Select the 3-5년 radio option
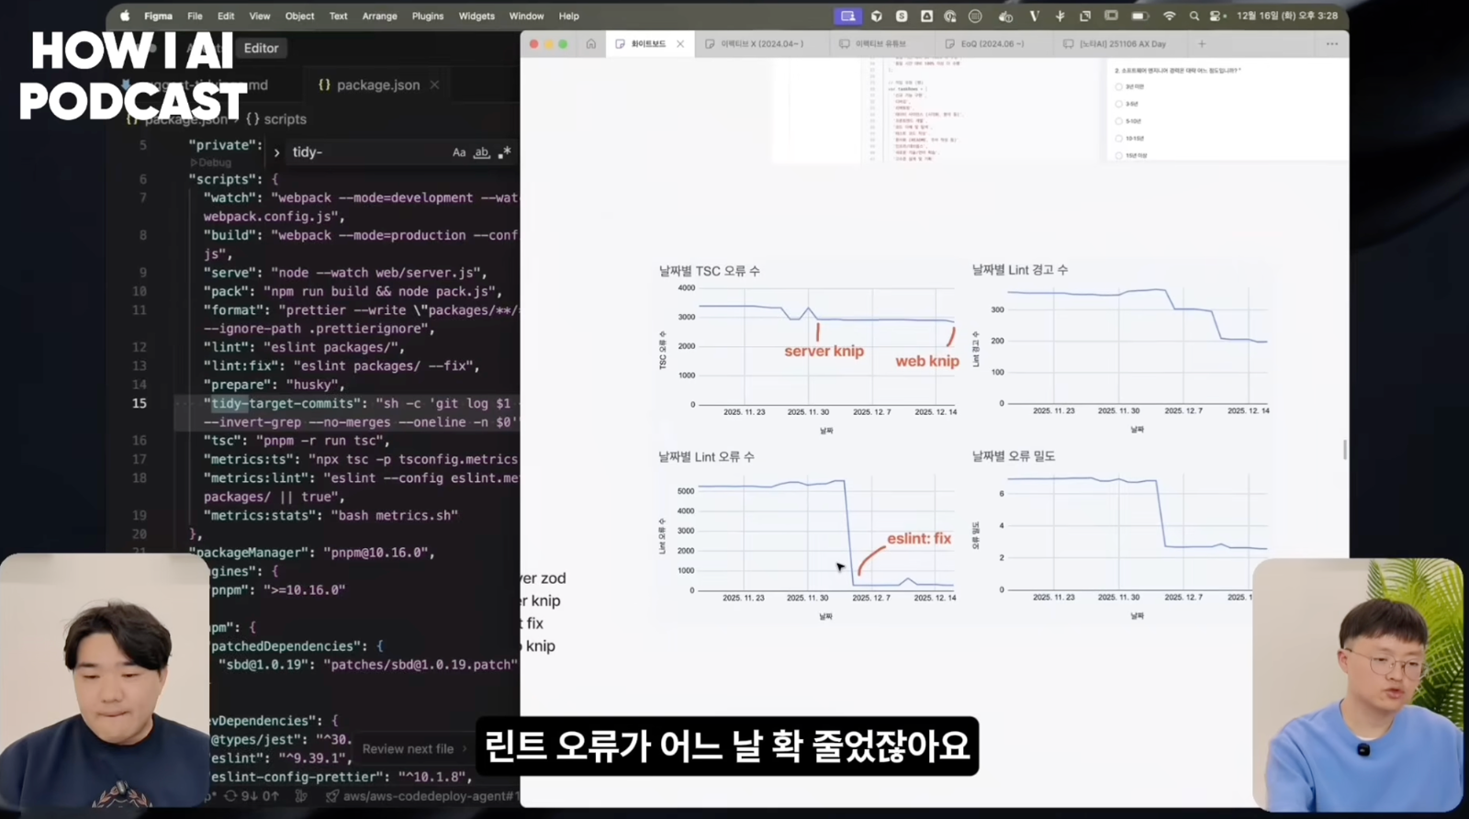This screenshot has width=1469, height=819. [1118, 104]
